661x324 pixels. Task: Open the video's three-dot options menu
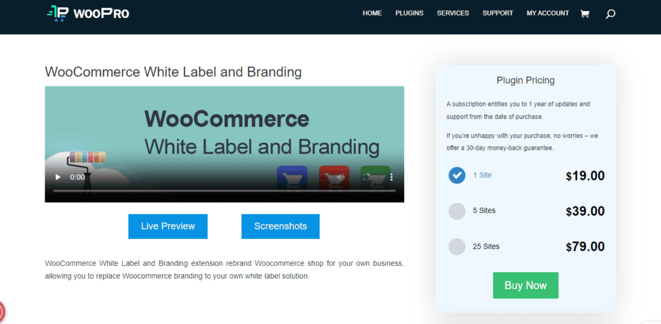[x=391, y=177]
